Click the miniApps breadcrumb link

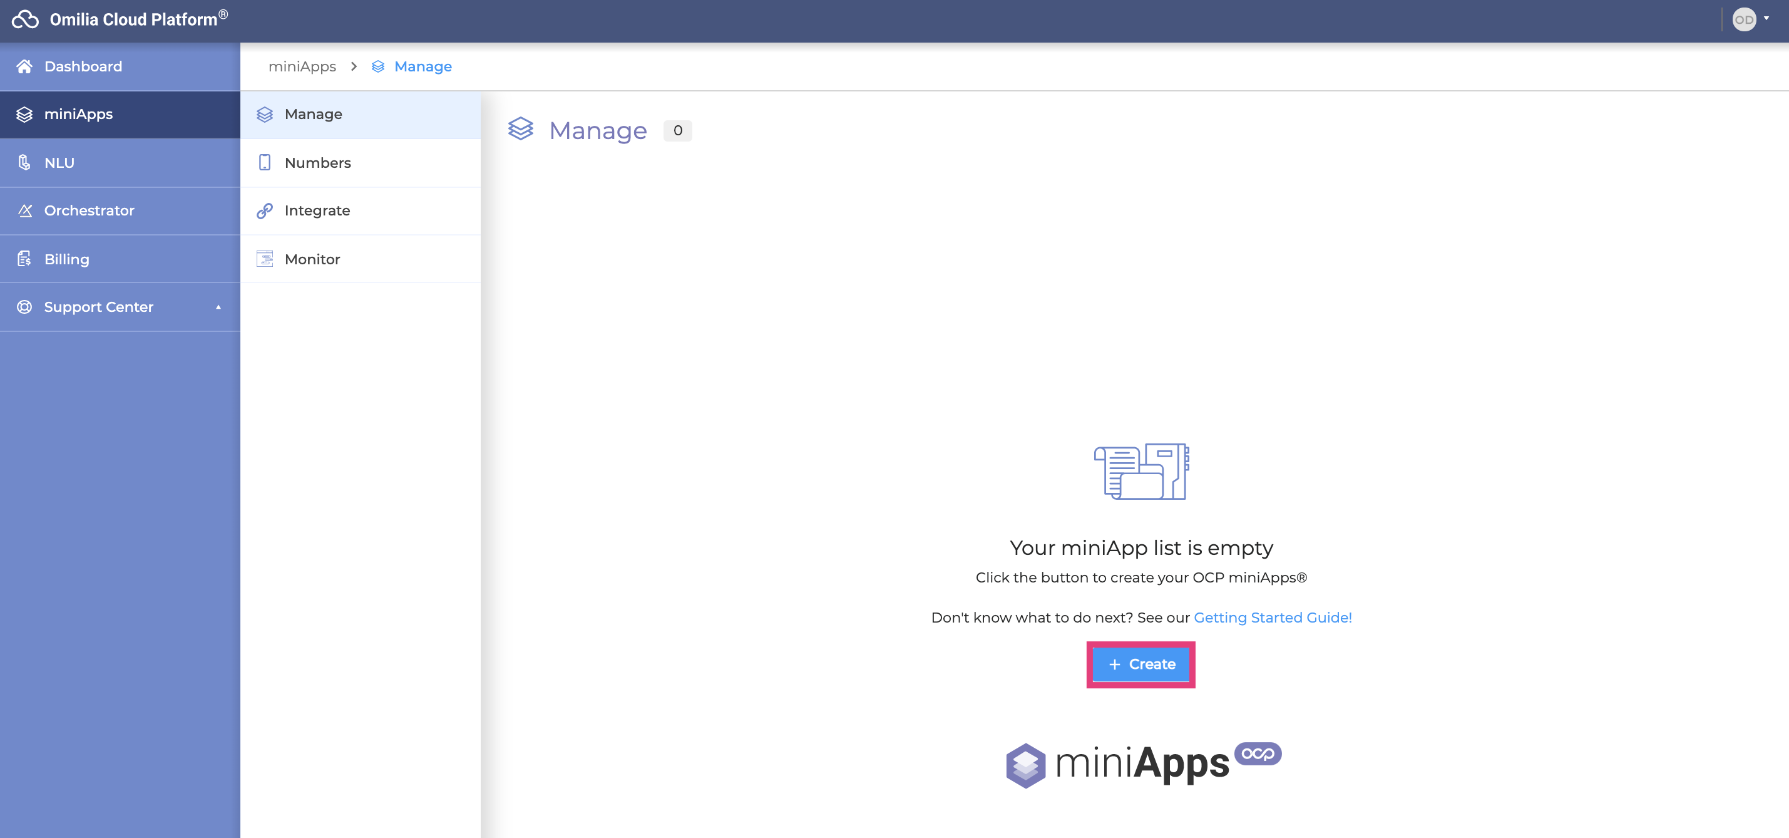tap(302, 67)
